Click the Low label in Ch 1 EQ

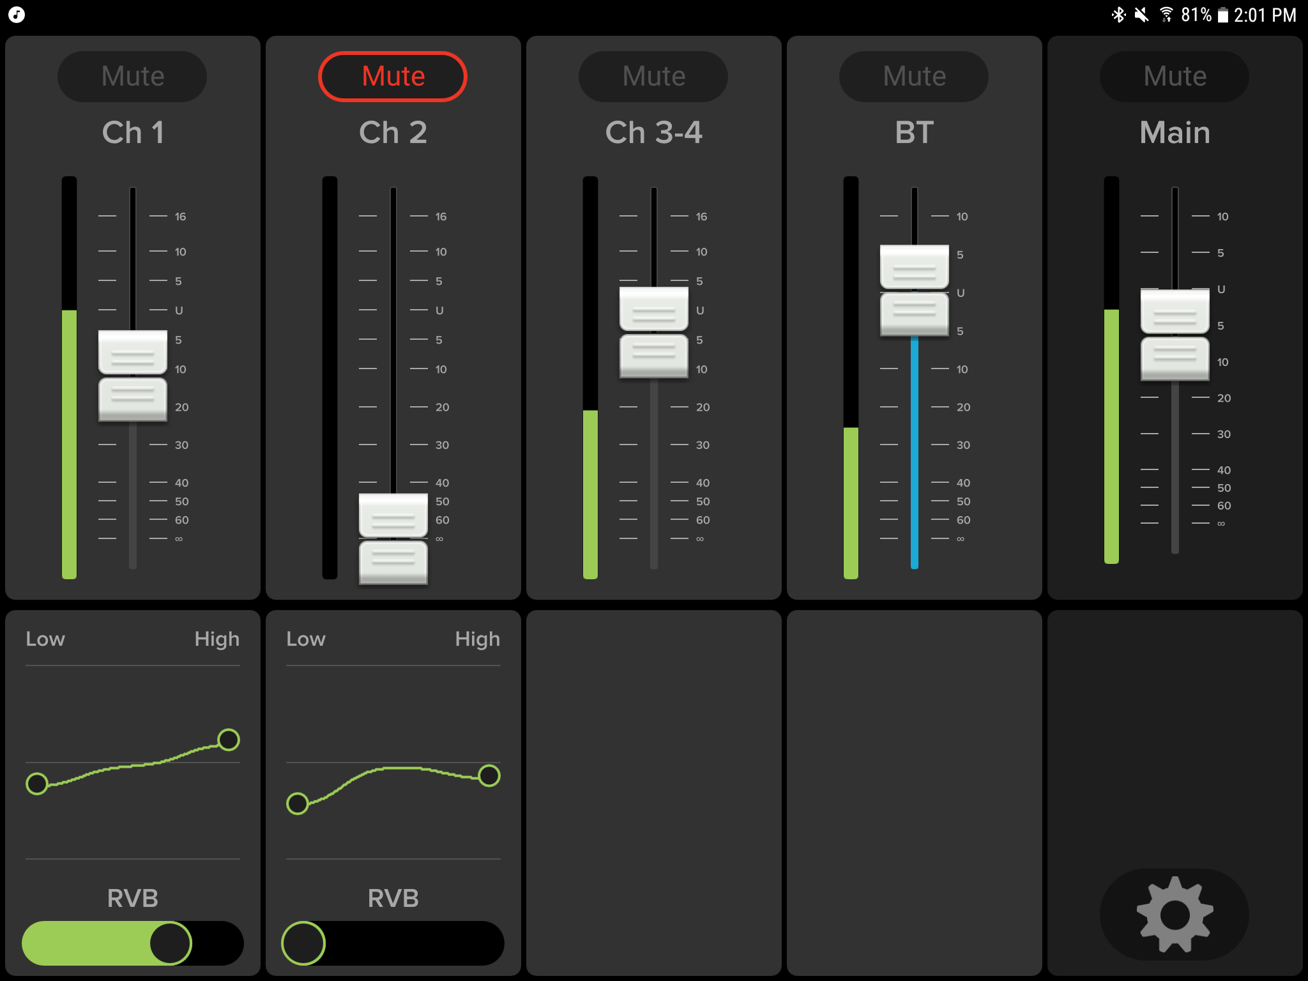(45, 639)
